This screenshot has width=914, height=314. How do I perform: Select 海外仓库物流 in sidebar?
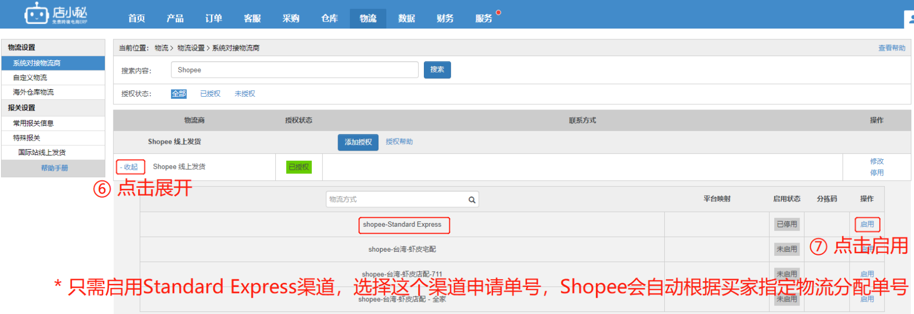point(53,92)
